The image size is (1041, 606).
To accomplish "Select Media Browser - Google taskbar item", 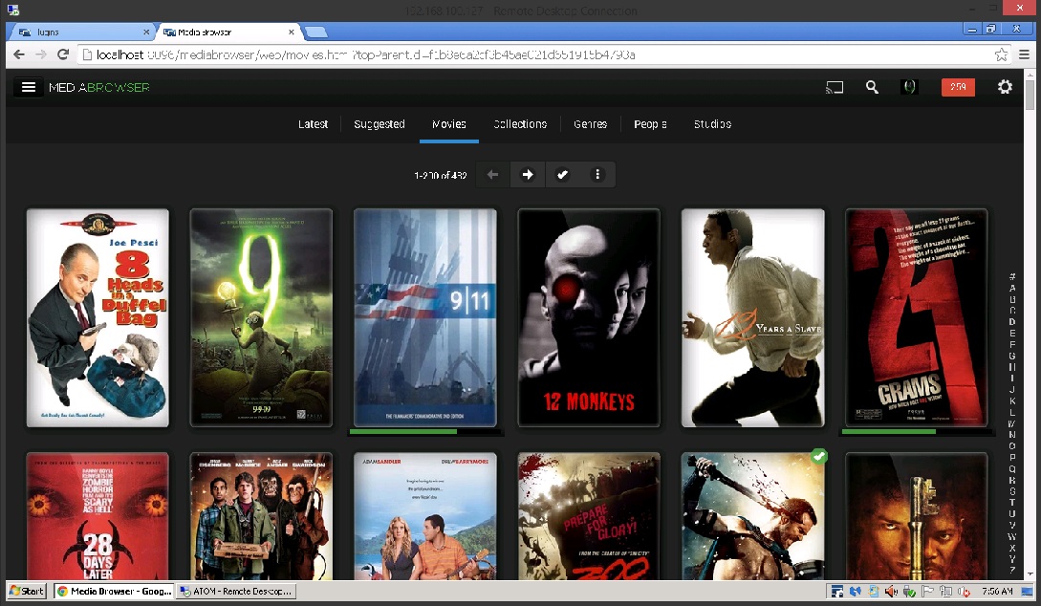I will coord(115,591).
